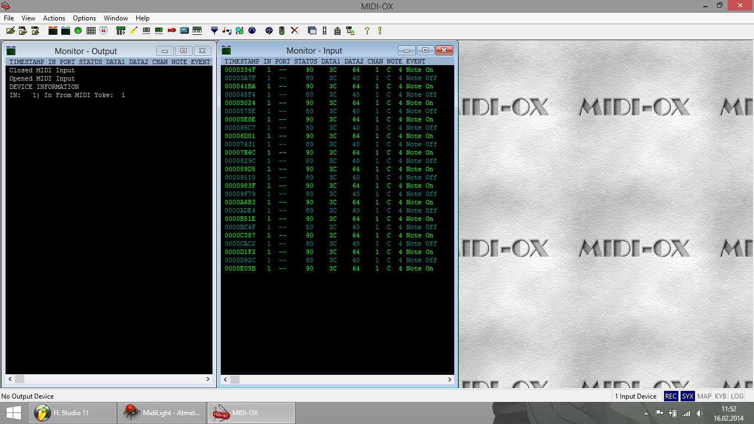Click right scroll arrow in Monitor - Output
This screenshot has height=424, width=754.
click(x=208, y=379)
